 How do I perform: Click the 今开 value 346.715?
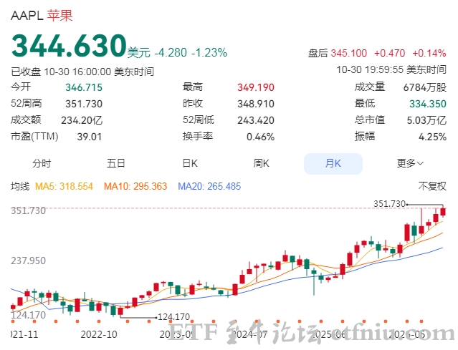click(x=84, y=87)
